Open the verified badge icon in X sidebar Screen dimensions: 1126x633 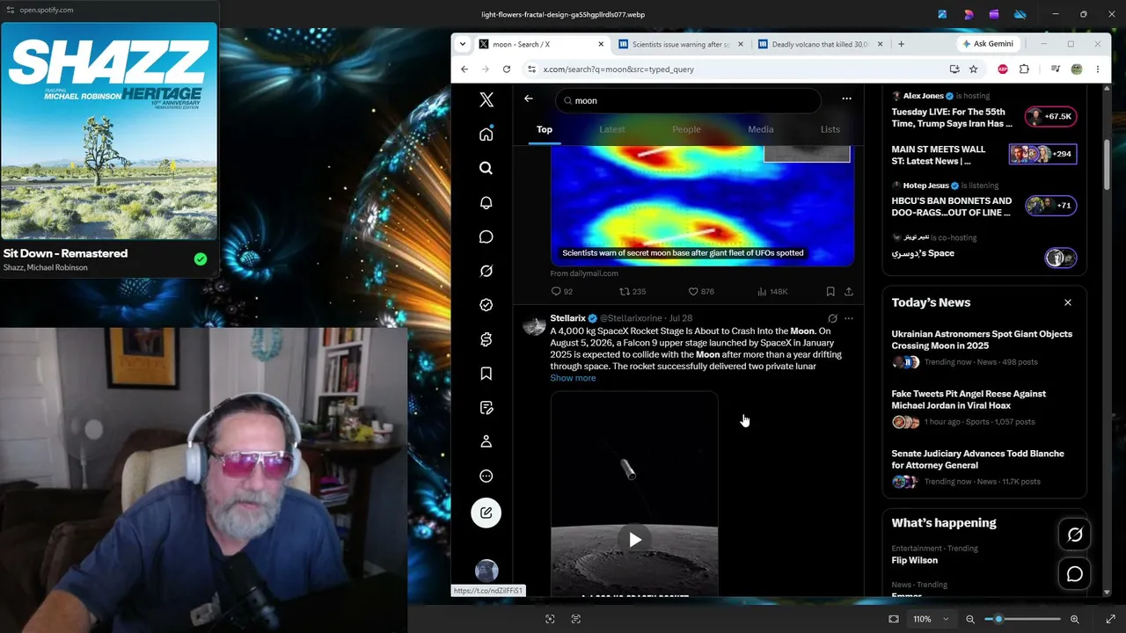tap(486, 305)
